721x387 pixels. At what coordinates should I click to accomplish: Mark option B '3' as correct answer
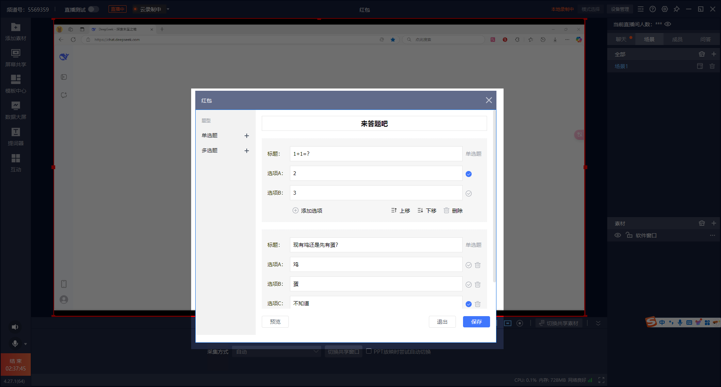click(x=469, y=193)
